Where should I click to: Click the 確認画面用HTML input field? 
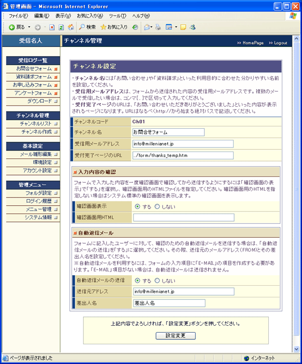coord(184,218)
